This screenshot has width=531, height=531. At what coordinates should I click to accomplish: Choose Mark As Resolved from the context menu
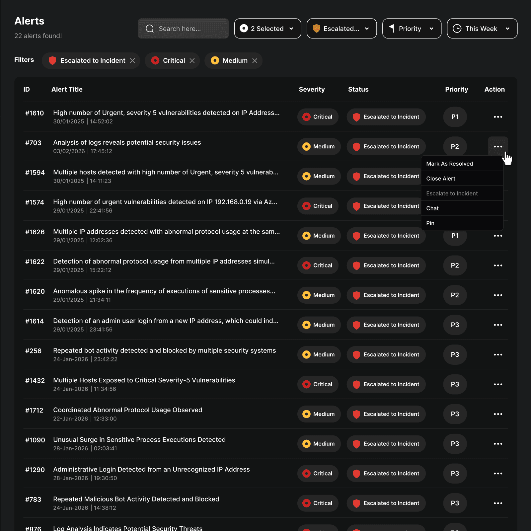point(450,164)
